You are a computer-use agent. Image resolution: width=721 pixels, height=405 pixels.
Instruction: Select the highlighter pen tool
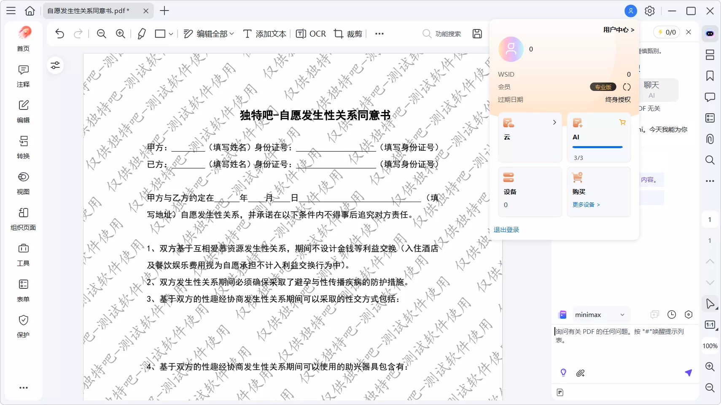[141, 34]
